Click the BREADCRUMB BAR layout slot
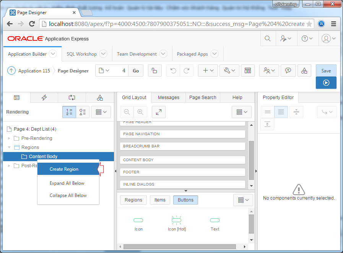 coord(182,146)
